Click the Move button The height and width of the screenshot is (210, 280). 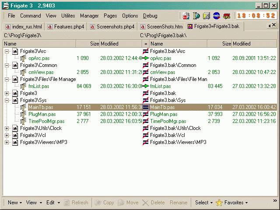128,203
